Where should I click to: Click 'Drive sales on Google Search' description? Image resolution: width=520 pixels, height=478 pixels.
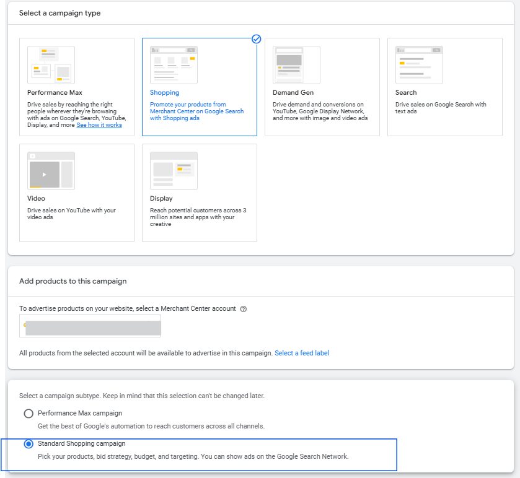[x=441, y=108]
